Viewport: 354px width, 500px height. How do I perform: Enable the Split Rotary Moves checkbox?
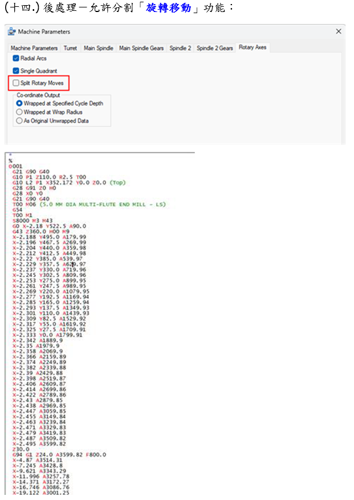pyautogui.click(x=16, y=83)
